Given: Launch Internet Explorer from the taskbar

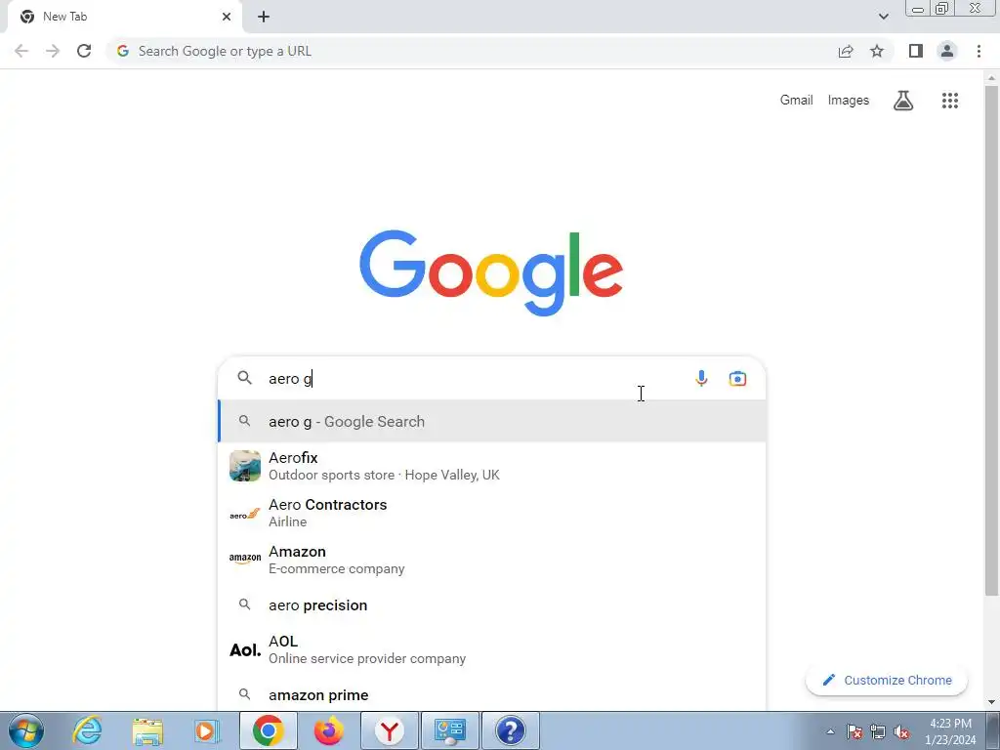Looking at the screenshot, I should tap(87, 730).
